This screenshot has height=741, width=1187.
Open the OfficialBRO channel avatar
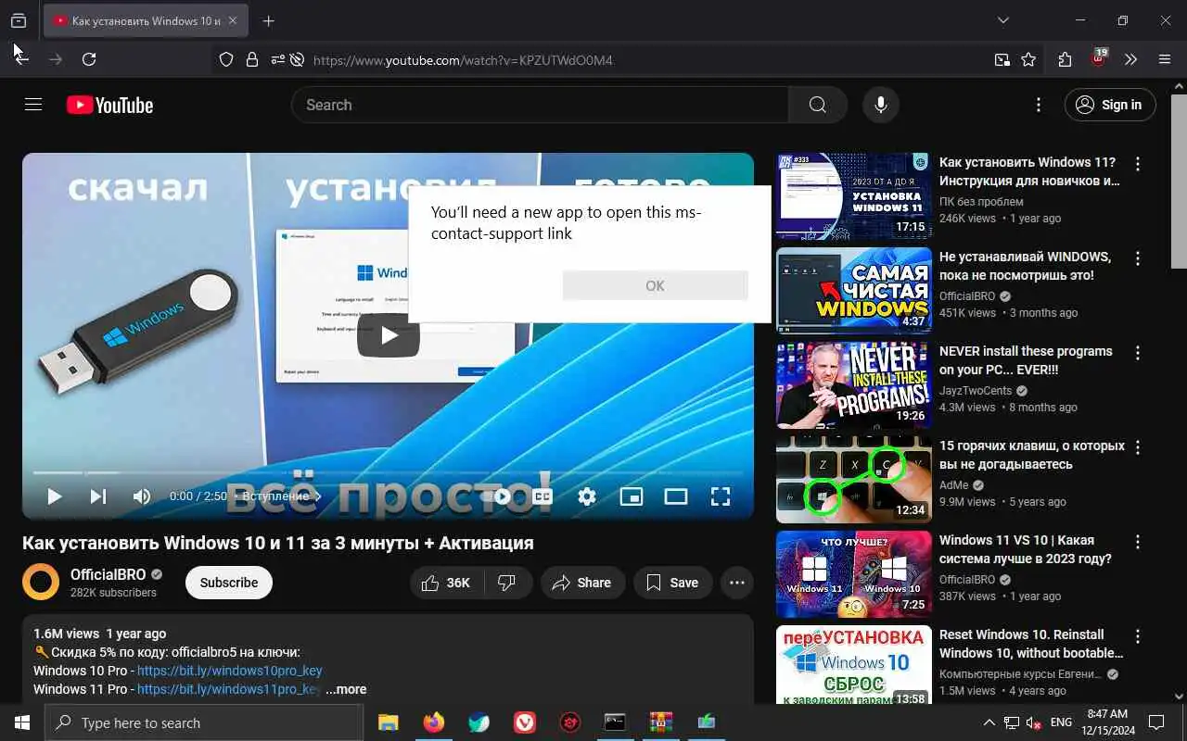coord(41,583)
